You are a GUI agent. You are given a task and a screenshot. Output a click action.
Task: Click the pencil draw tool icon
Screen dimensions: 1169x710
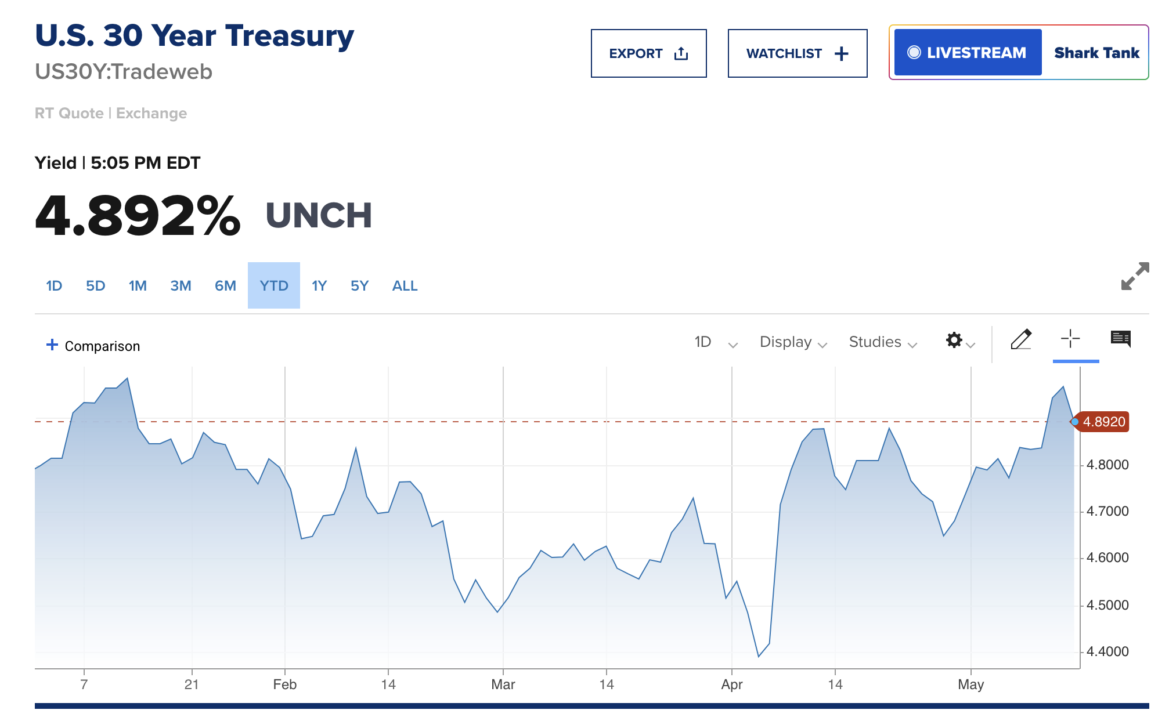(1020, 340)
